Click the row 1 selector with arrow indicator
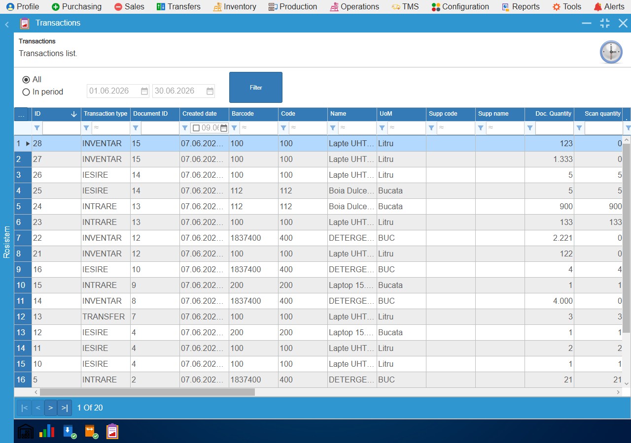Viewport: 631px width, 443px height. 23,144
